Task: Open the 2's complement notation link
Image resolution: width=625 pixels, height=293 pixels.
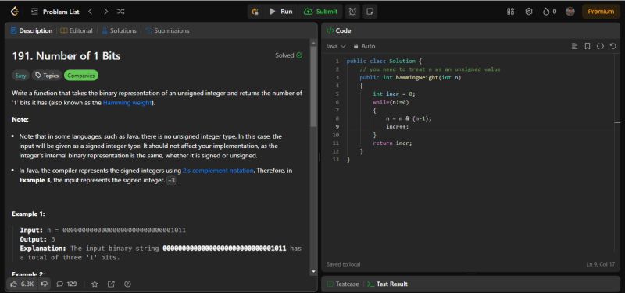Action: pos(218,171)
